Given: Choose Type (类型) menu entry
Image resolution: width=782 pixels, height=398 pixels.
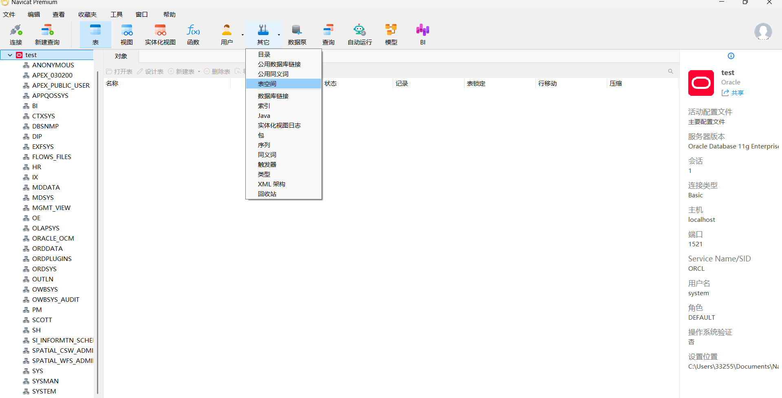Looking at the screenshot, I should tap(284, 174).
